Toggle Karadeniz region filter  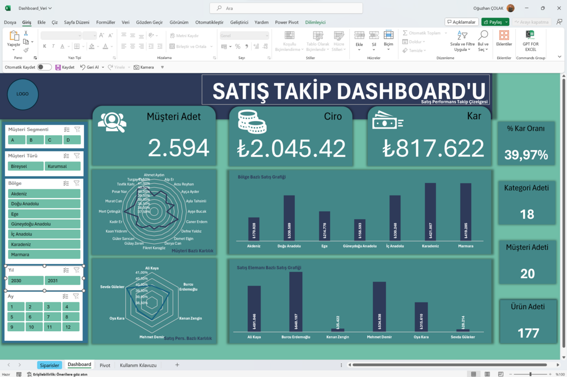(44, 244)
